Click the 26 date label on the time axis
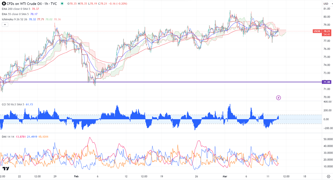The width and height of the screenshot is (333, 180). click(x=197, y=176)
